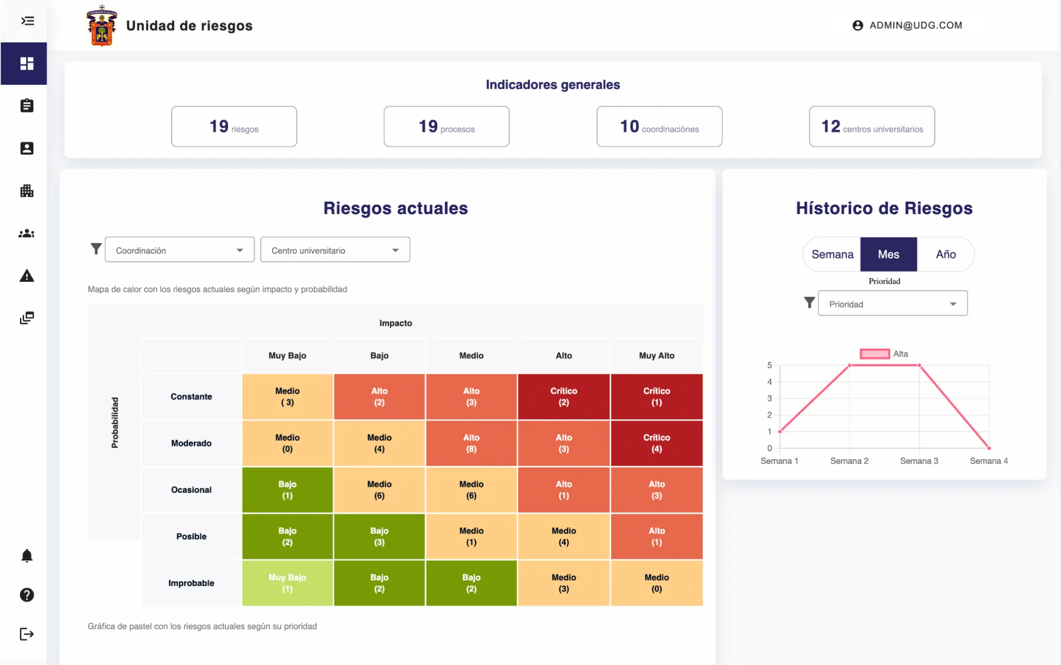Click the Constante / Muy Bajo cell Medio (3)

287,397
